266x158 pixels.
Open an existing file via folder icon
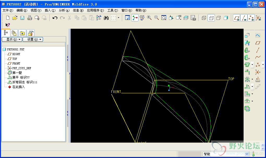(15, 18)
